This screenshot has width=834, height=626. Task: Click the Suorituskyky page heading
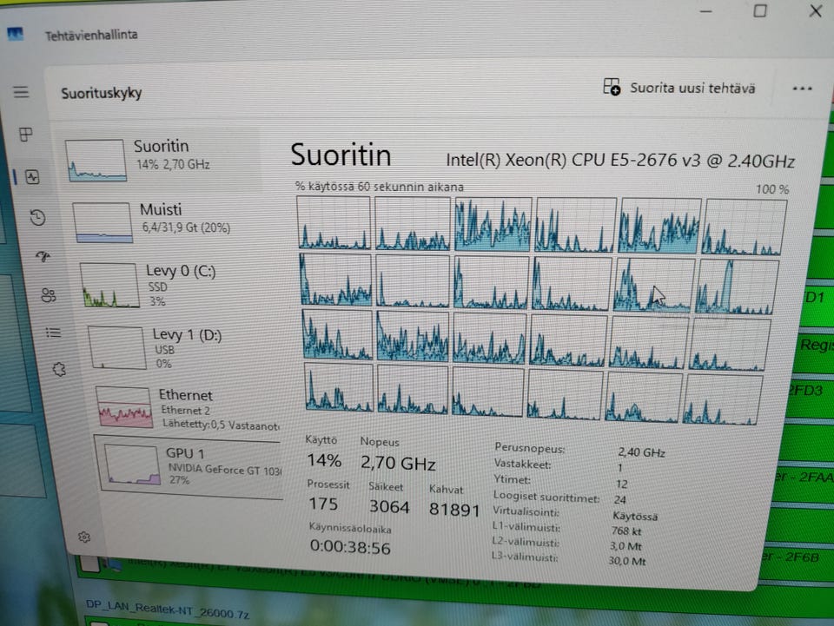click(101, 93)
